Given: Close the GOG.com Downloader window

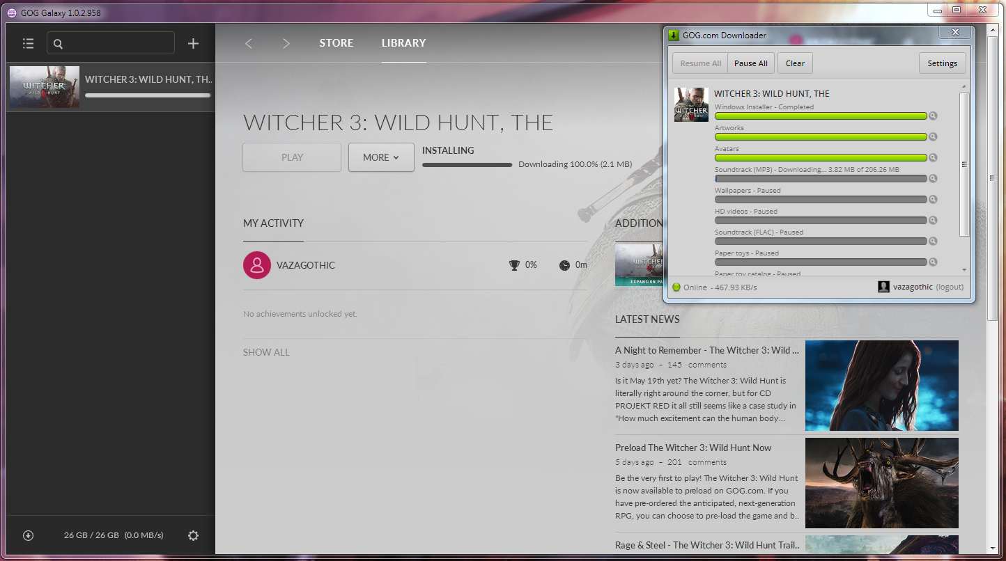Looking at the screenshot, I should tap(955, 32).
